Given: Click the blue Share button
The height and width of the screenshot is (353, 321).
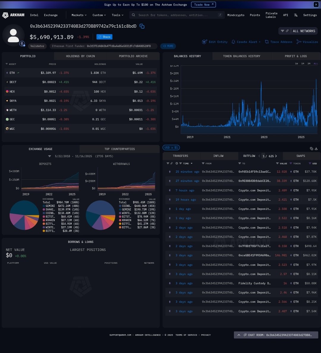Looking at the screenshot, I should coord(104,37).
